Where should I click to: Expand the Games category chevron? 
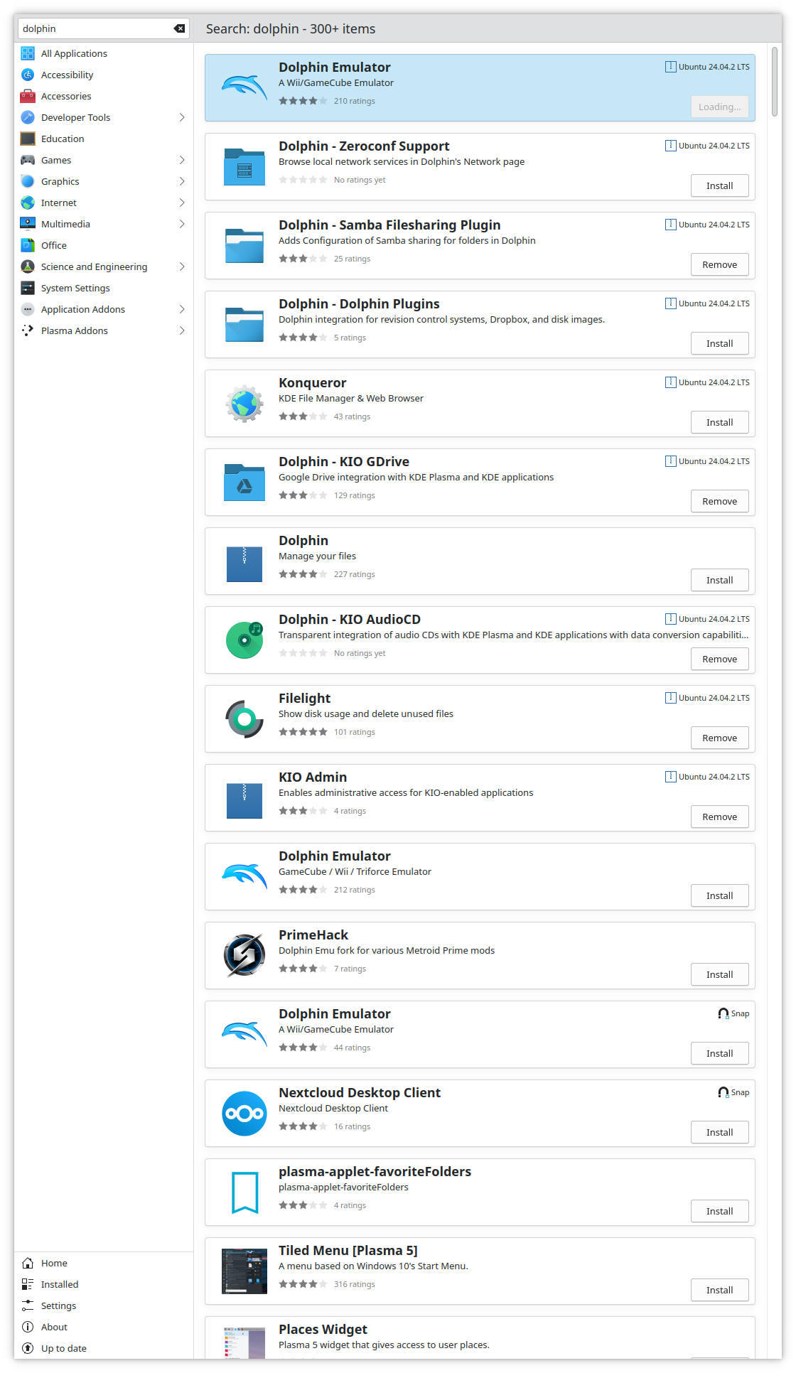[182, 160]
